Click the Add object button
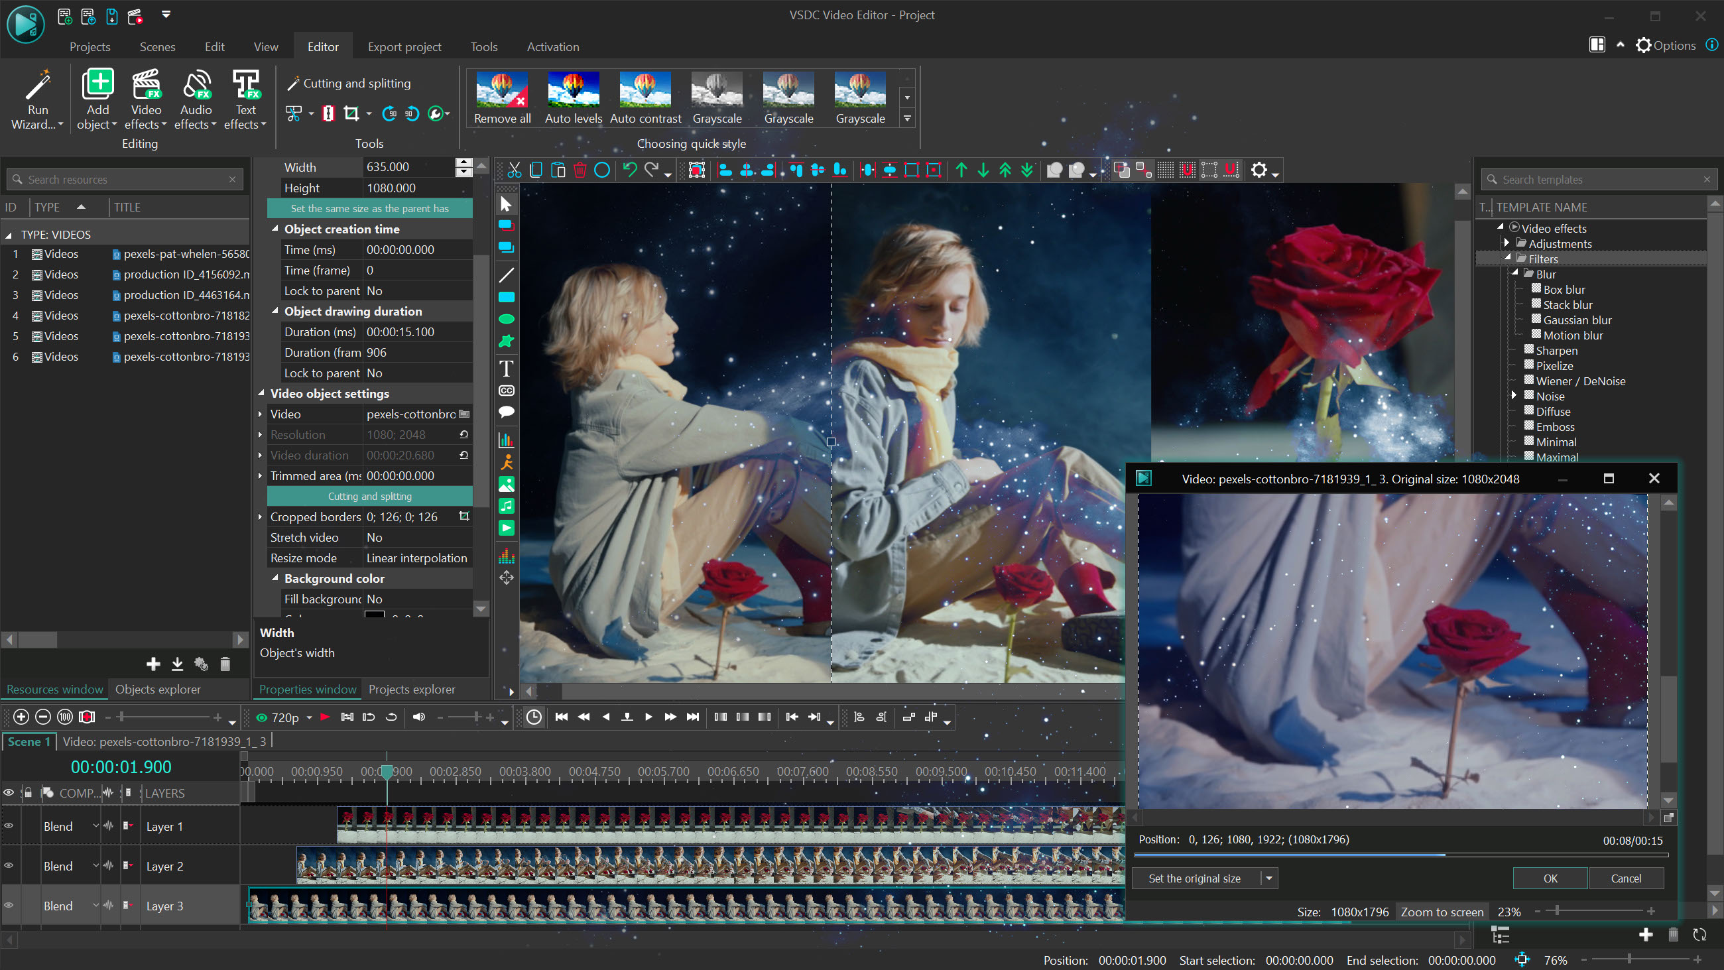This screenshot has width=1724, height=970. pos(97,100)
